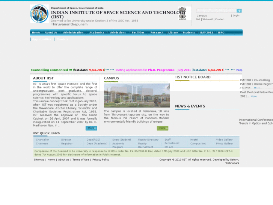Select the Tenders tab
This screenshot has width=273, height=205.
(x=62, y=39)
